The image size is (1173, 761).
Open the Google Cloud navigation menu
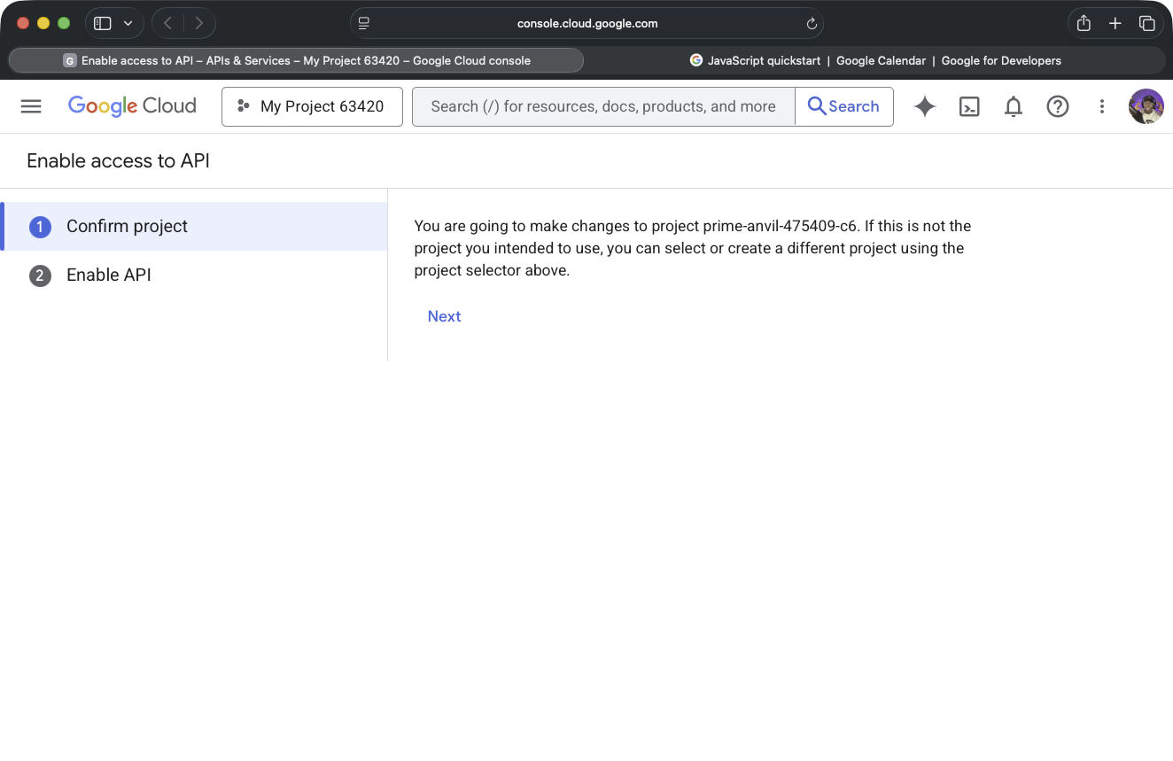[x=31, y=106]
